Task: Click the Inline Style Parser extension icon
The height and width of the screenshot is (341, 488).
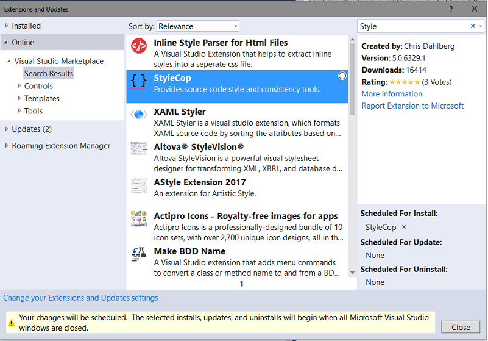Action: [x=139, y=46]
